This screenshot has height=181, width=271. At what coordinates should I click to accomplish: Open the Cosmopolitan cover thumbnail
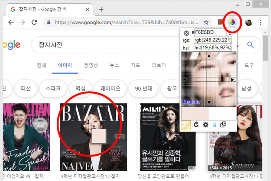[x=26, y=137]
